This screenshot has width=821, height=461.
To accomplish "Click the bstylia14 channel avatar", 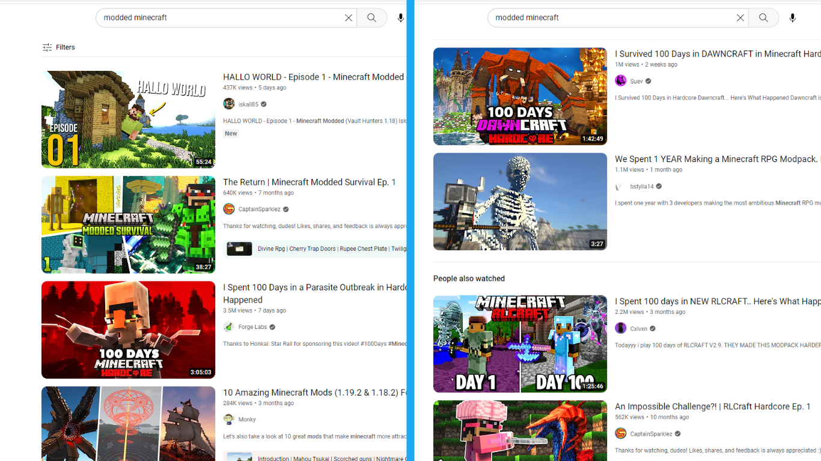I will pyautogui.click(x=620, y=186).
